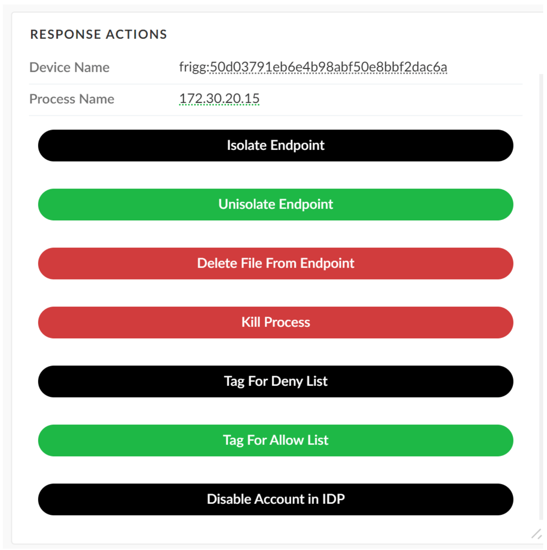
Task: Disable the user's IDP account with bottom button
Action: pyautogui.click(x=276, y=499)
